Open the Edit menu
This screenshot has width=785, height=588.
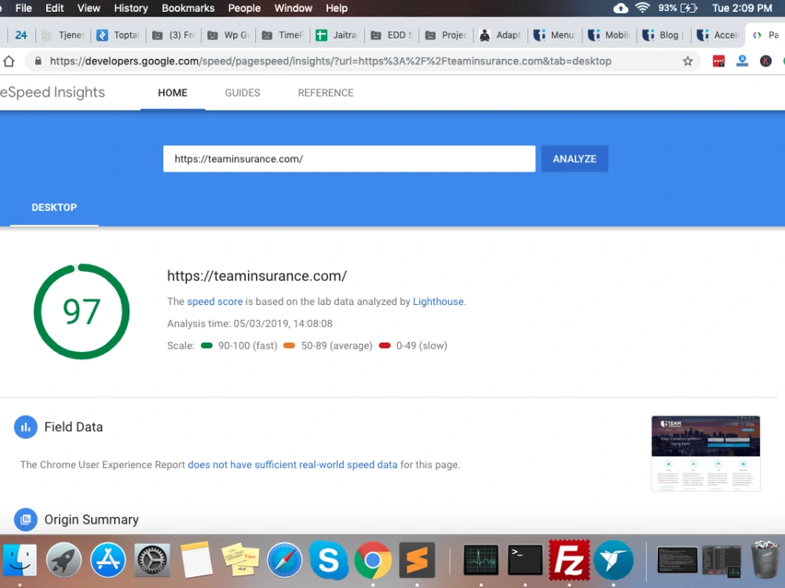coord(55,8)
